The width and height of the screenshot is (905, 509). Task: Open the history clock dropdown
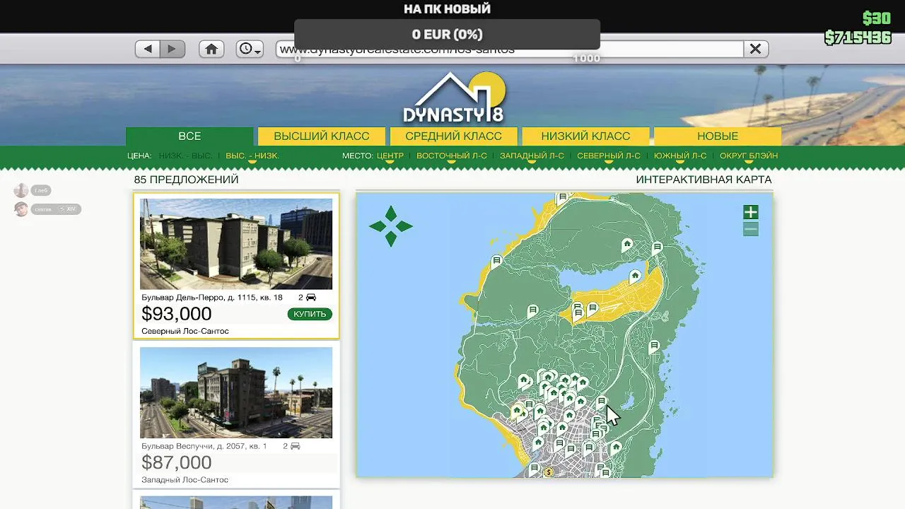click(250, 49)
